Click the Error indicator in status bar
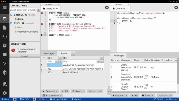 [x=43, y=99]
